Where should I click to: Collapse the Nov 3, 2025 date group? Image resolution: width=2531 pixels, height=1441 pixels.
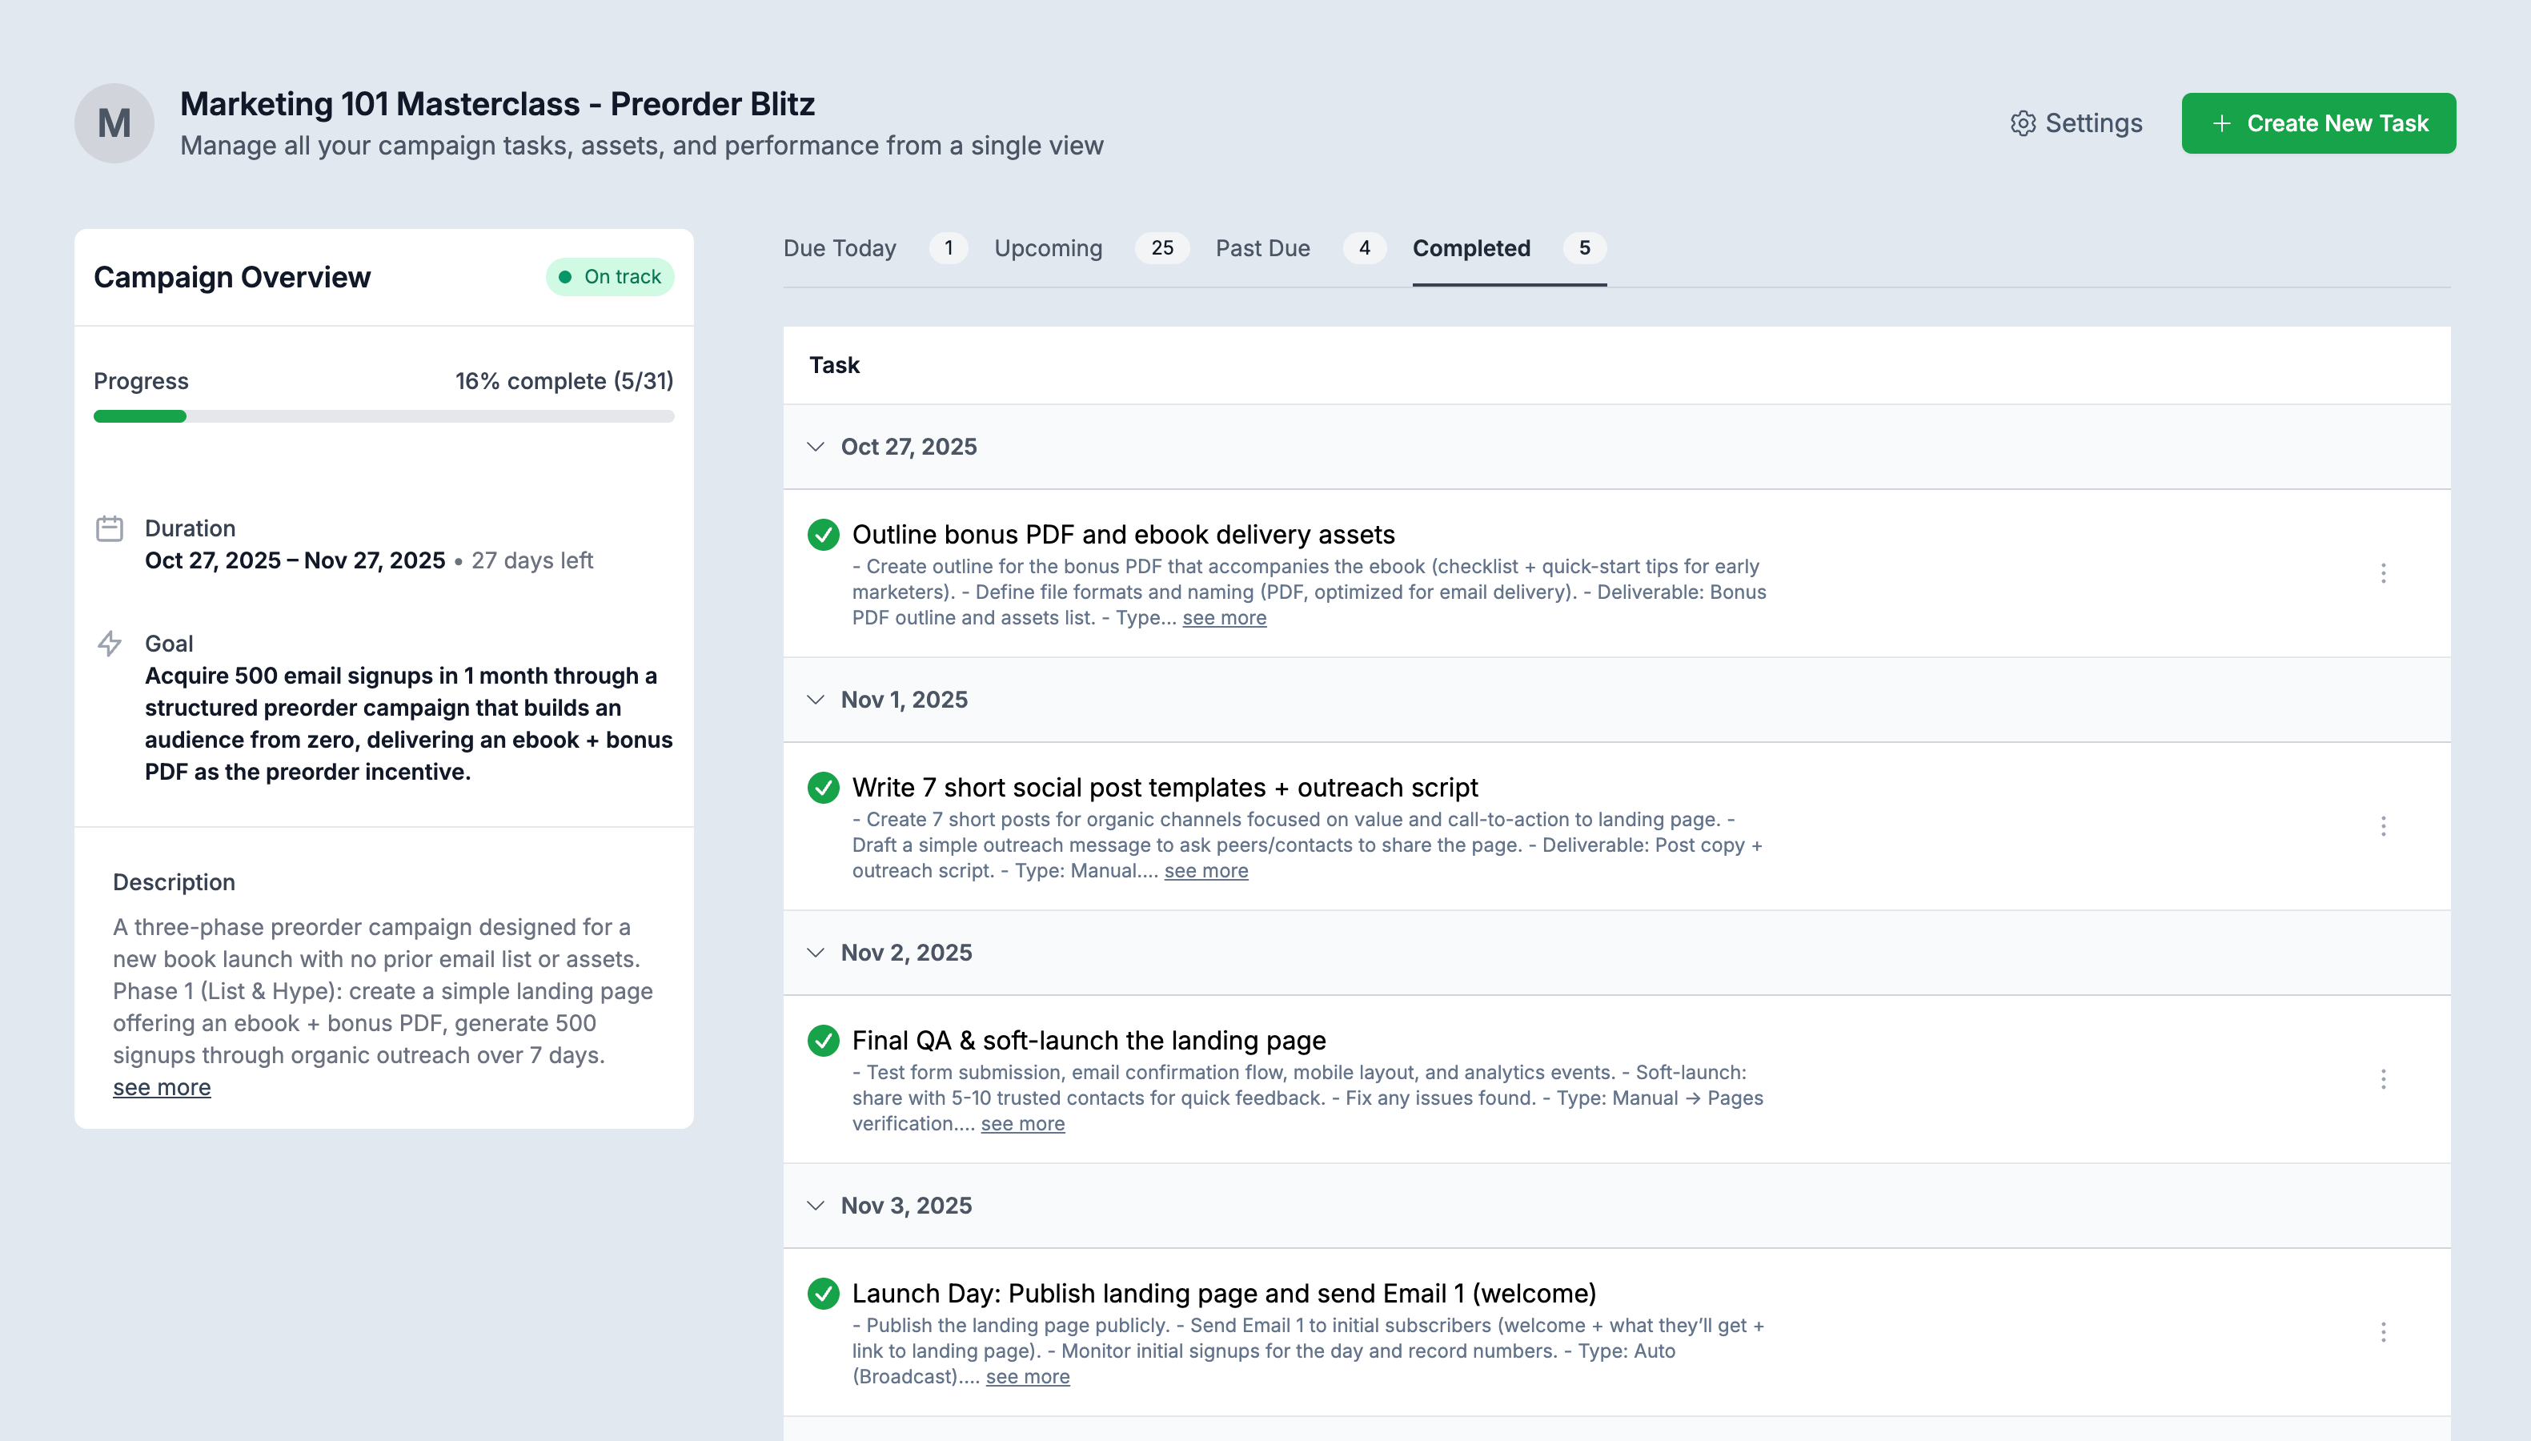[x=816, y=1206]
